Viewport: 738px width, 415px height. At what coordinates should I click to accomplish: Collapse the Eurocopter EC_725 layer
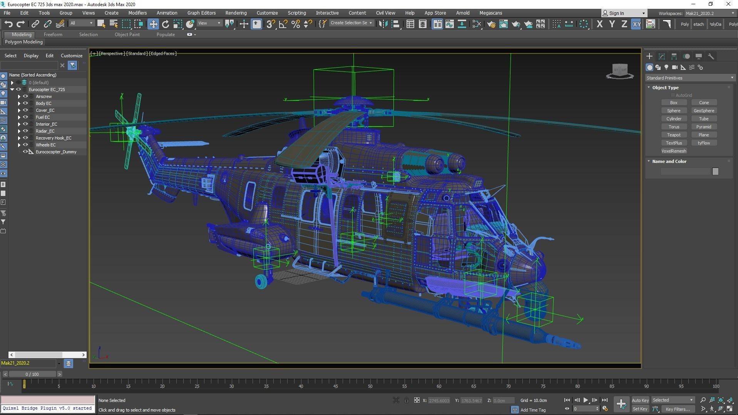[12, 90]
